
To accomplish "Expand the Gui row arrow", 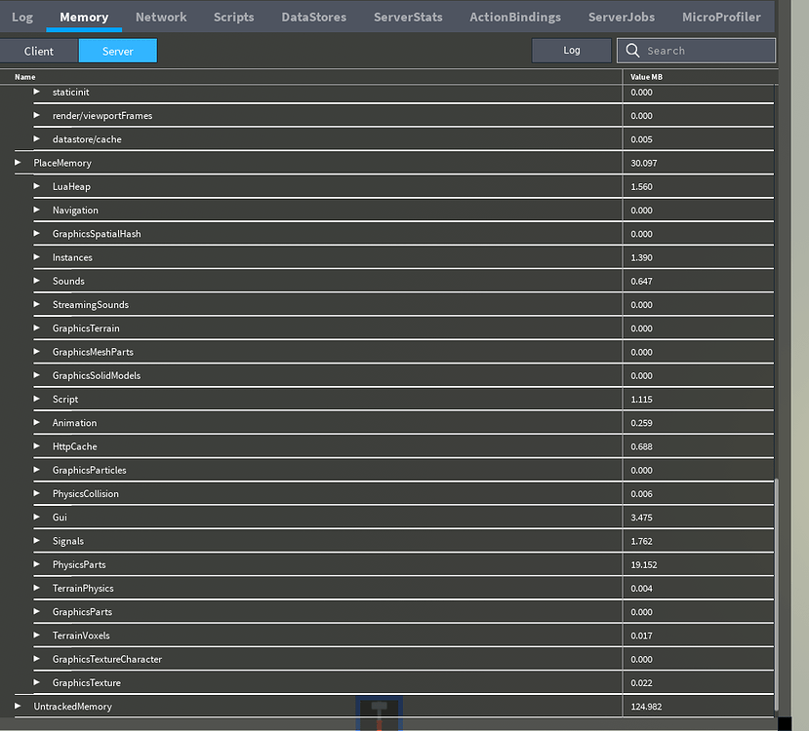I will [x=37, y=518].
